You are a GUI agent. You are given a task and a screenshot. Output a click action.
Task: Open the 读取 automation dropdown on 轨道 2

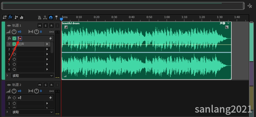(32, 112)
